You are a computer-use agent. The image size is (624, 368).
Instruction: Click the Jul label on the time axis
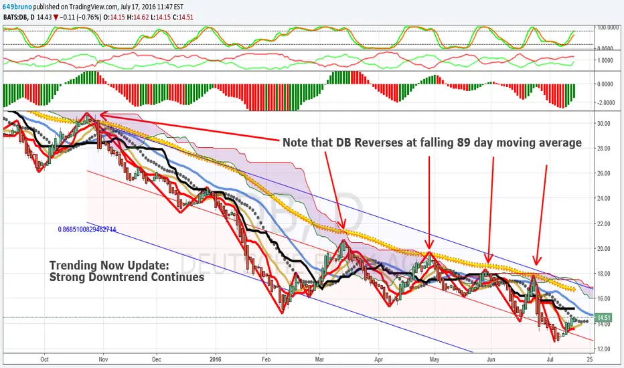[550, 360]
